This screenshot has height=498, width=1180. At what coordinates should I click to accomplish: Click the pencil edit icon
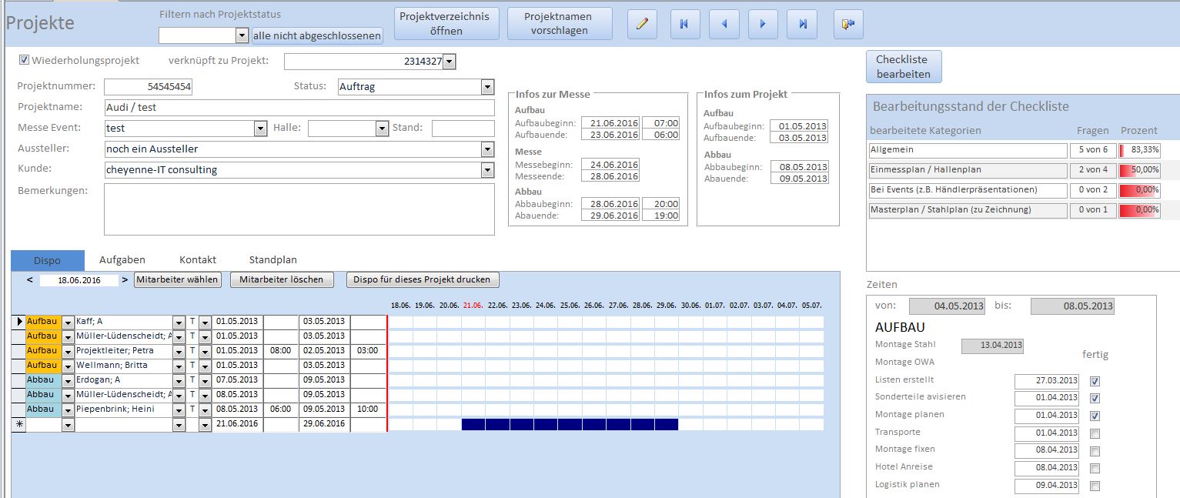click(642, 24)
